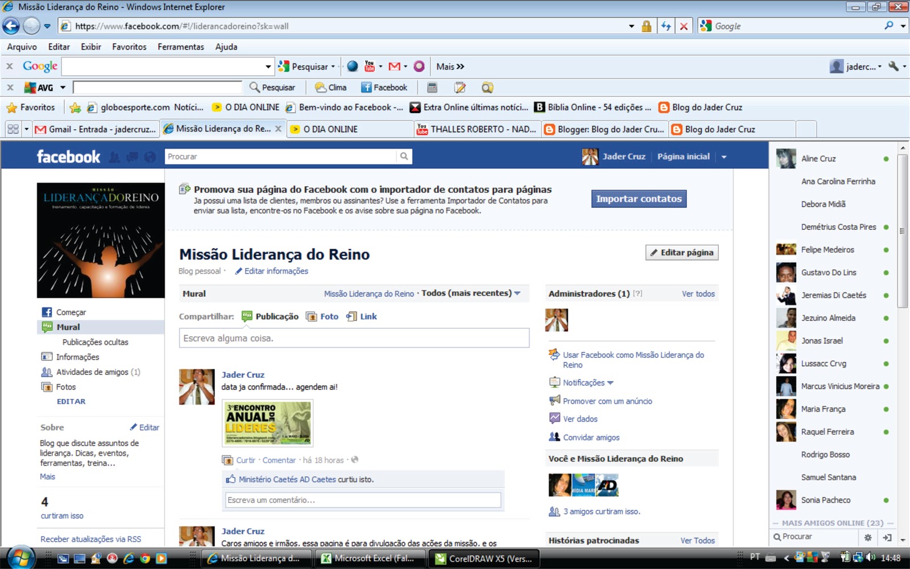Click the Chrome quick launch icon
This screenshot has width=910, height=569.
click(x=145, y=558)
